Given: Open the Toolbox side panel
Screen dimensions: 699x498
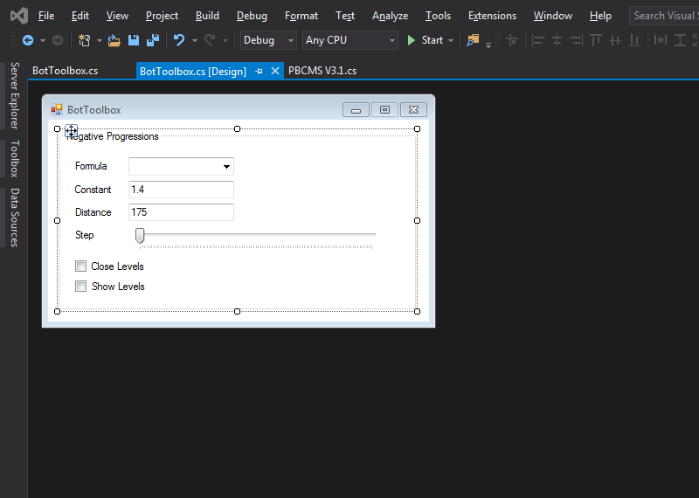Looking at the screenshot, I should [x=15, y=159].
